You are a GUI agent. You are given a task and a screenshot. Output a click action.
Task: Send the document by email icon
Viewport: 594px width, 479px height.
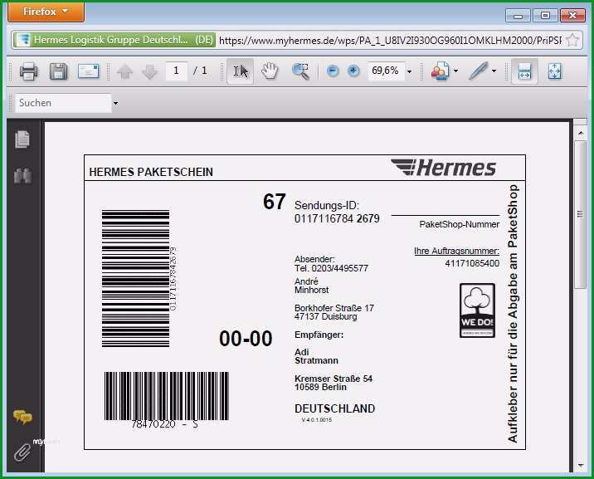tap(88, 71)
